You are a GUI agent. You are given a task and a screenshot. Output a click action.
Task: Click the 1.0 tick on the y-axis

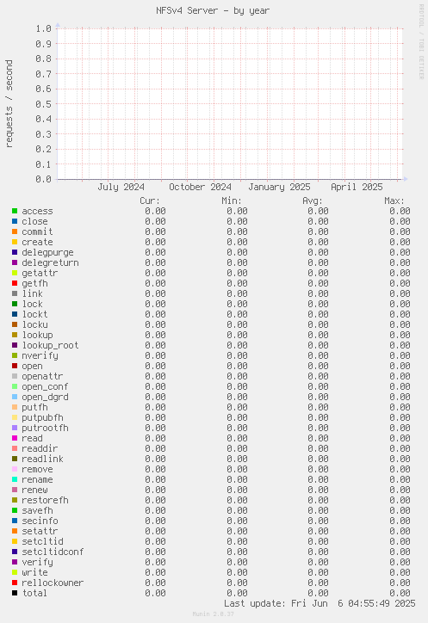coord(43,28)
